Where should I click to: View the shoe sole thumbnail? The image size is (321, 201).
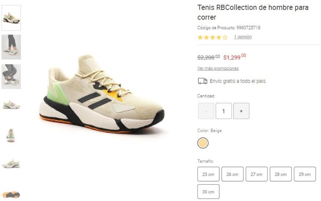tap(11, 194)
